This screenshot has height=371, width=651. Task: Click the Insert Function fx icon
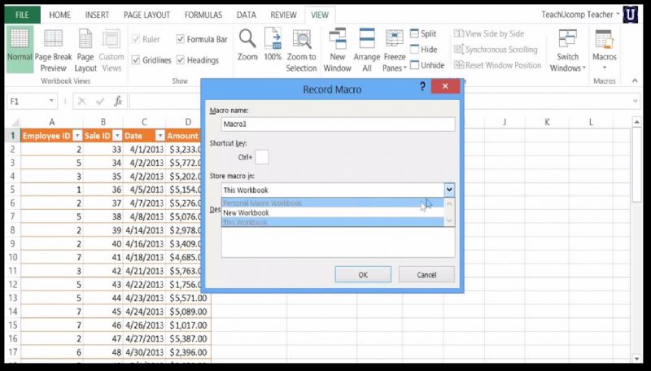118,101
